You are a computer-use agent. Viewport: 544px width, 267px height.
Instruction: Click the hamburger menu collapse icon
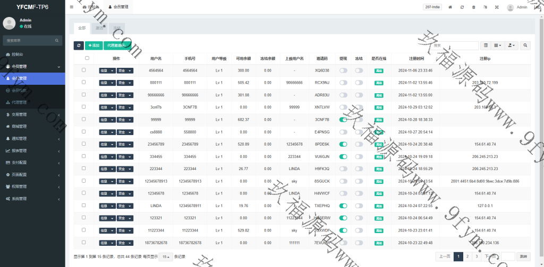click(72, 7)
